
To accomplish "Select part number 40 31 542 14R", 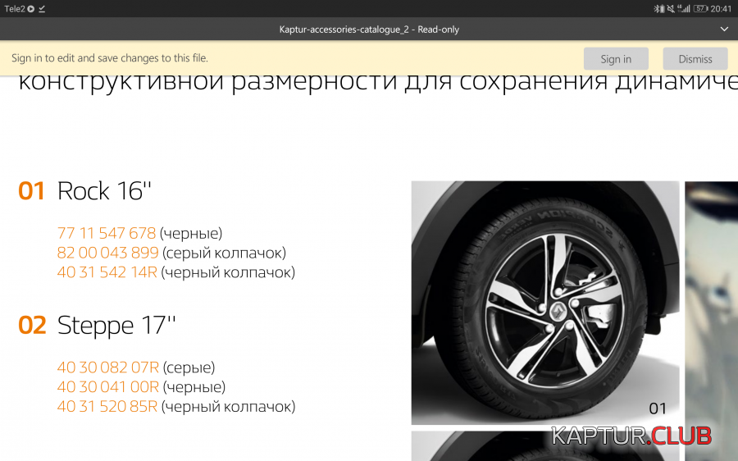I will click(107, 272).
